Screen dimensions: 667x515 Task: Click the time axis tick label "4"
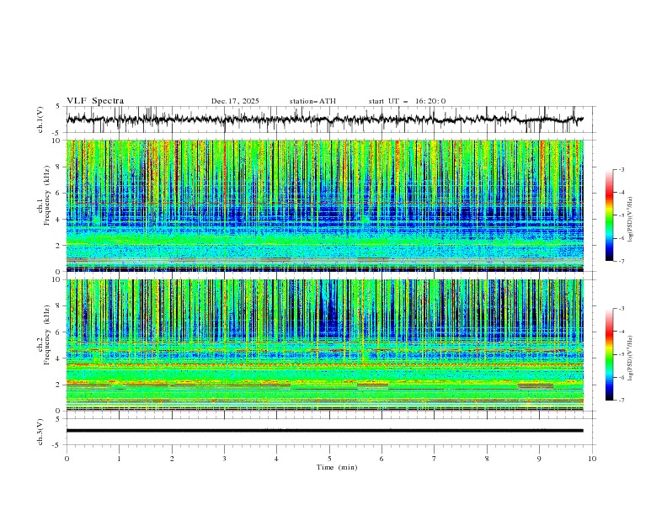[276, 459]
